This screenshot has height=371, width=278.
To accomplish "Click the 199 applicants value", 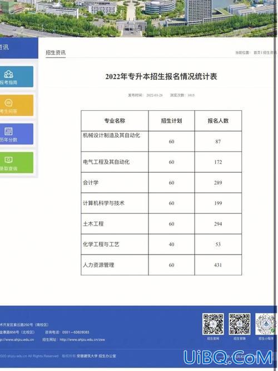I will [218, 203].
